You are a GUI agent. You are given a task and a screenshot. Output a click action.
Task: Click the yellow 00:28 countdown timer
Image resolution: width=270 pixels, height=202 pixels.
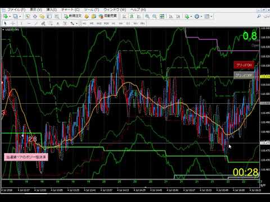coord(245,172)
